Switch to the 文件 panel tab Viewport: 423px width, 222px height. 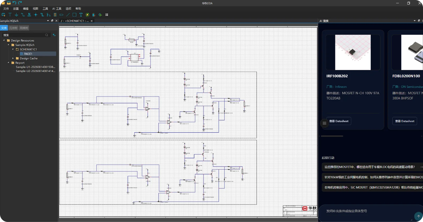click(4, 28)
